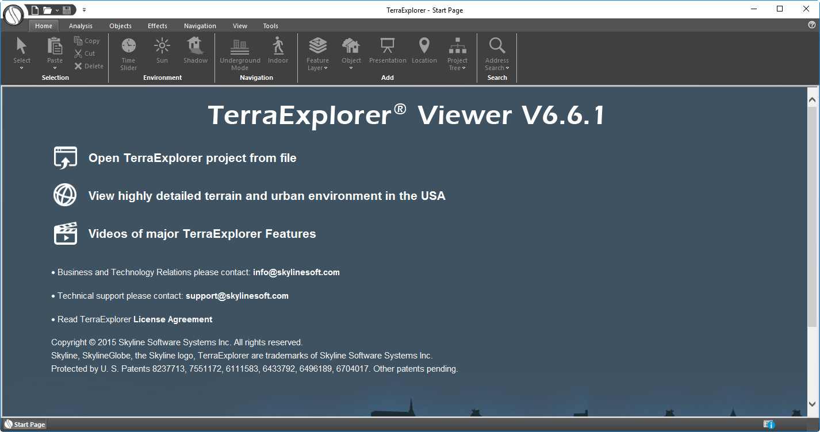The image size is (820, 432).
Task: Click the scrollbar down arrow on start page
Action: click(x=812, y=404)
